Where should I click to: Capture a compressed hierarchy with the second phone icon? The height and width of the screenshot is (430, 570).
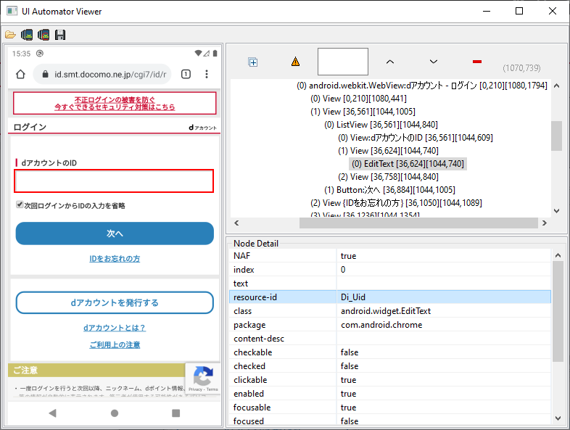tap(44, 35)
